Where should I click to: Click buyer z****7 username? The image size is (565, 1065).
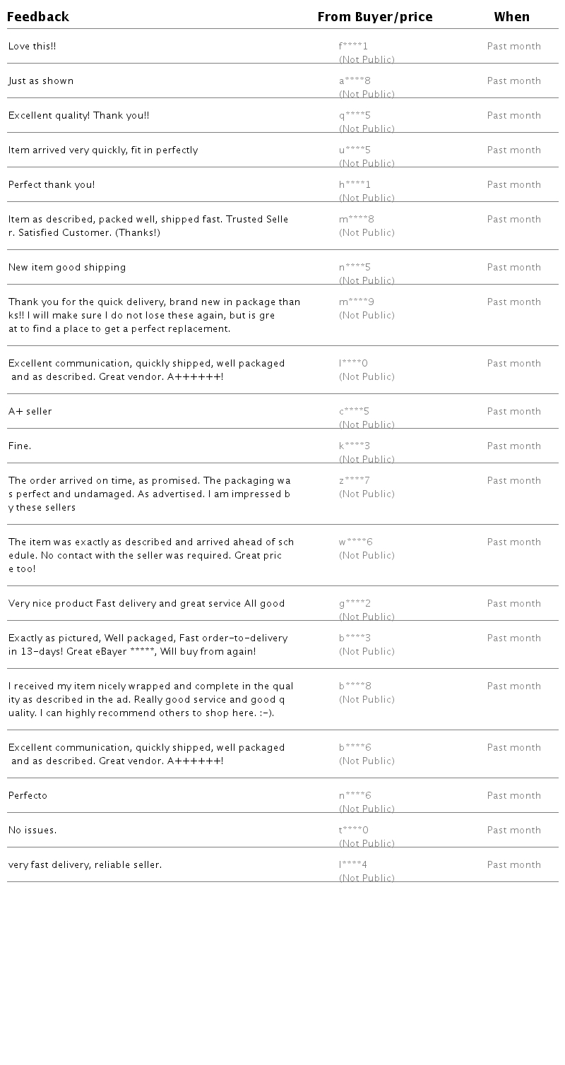tap(355, 481)
